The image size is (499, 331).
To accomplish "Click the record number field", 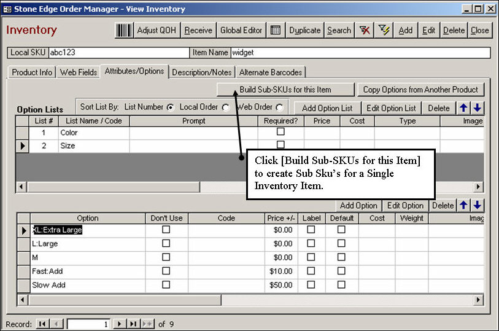I will tap(88, 324).
